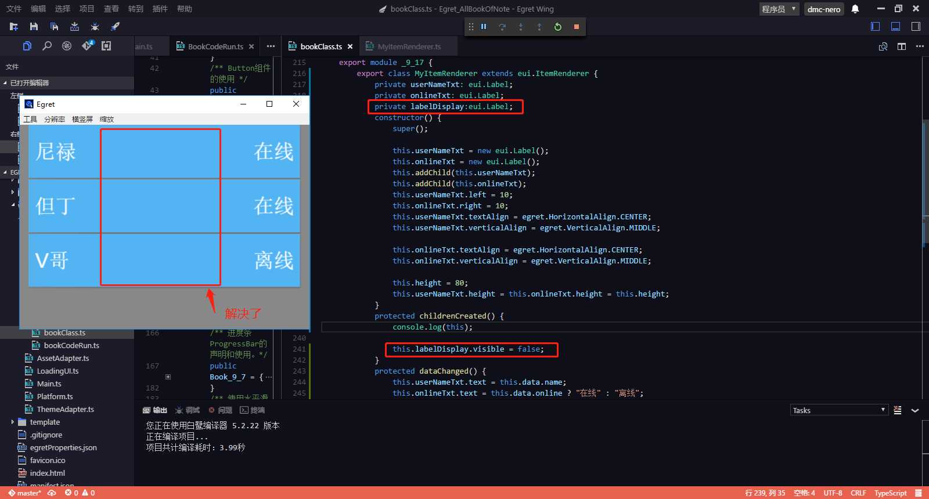Image resolution: width=929 pixels, height=499 pixels.
Task: Open LoadingUI.ts in the file tree
Action: pyautogui.click(x=57, y=371)
